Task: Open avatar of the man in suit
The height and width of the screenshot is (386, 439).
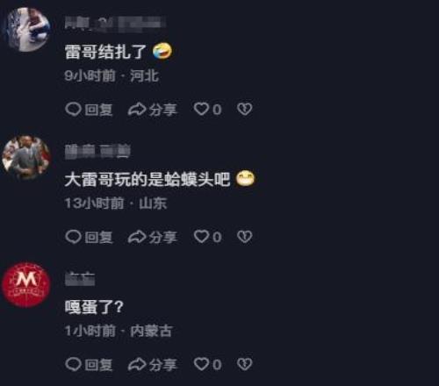Action: [26, 158]
